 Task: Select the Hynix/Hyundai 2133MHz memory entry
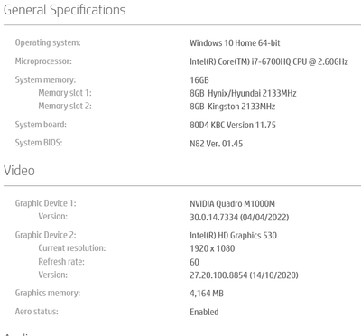click(243, 93)
